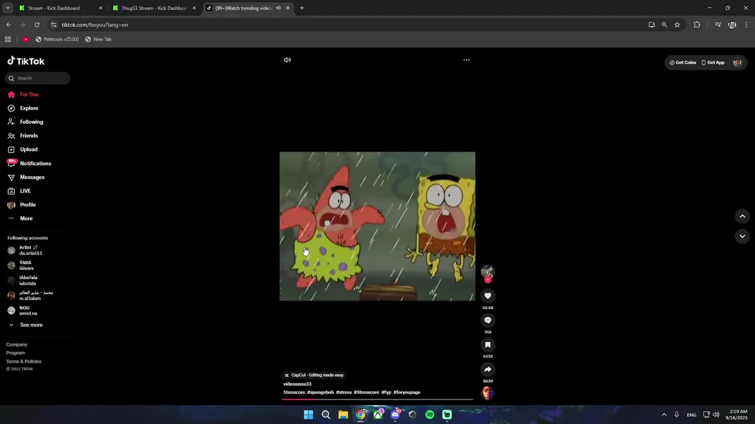Open the three-dot video options menu

pyautogui.click(x=467, y=60)
